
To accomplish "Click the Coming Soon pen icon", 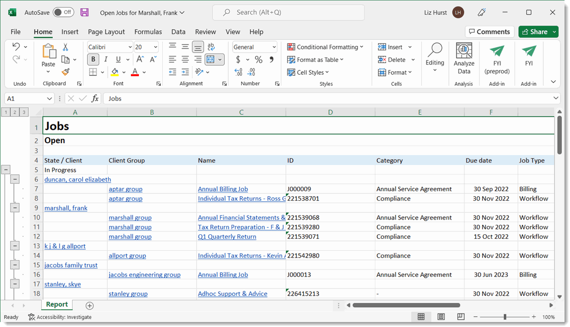I will tap(482, 12).
